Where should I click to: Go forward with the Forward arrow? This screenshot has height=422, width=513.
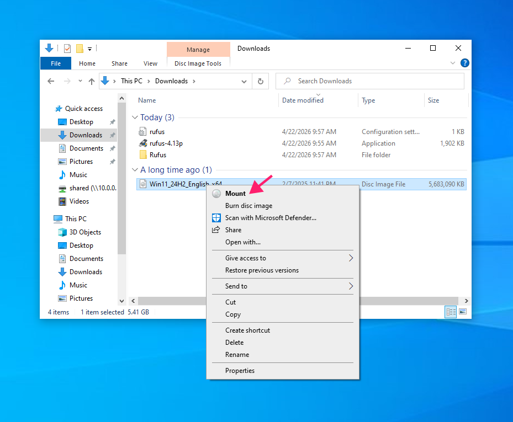67,81
